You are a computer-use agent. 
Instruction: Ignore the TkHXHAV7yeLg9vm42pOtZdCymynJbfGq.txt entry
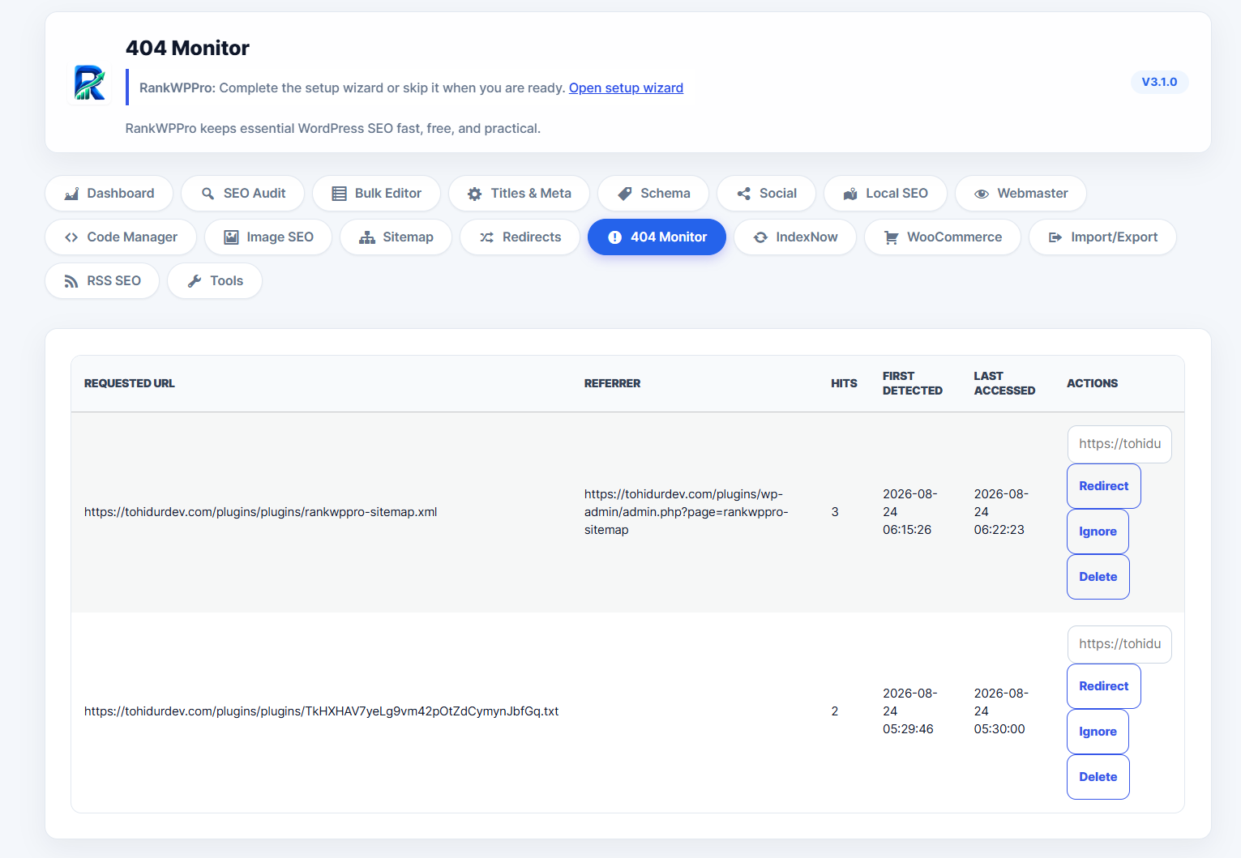click(x=1098, y=732)
